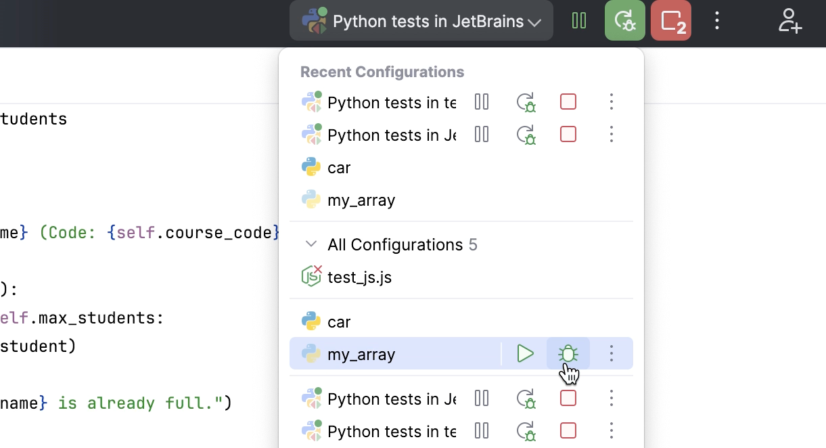Open more options for second recent Python tests
Viewport: 826px width, 448px height.
tap(611, 135)
